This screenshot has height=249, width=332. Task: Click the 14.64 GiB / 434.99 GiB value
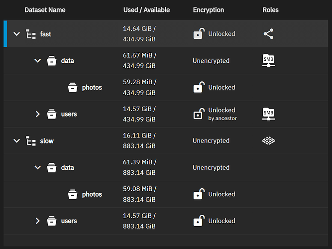(139, 34)
